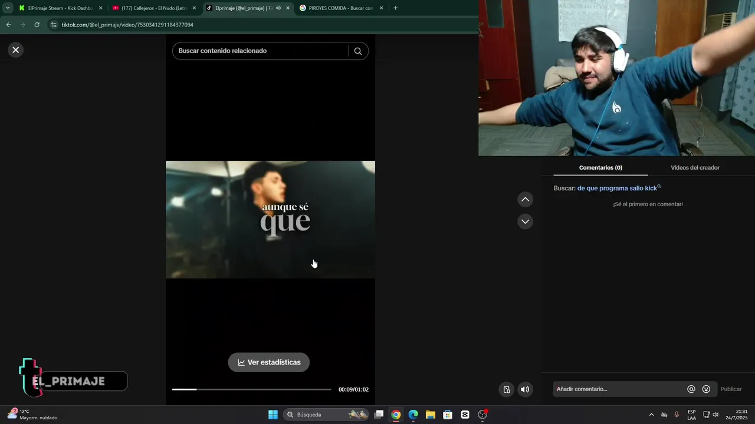Viewport: 755px width, 424px height.
Task: Expand the tab search dropdown arrow
Action: (8, 8)
